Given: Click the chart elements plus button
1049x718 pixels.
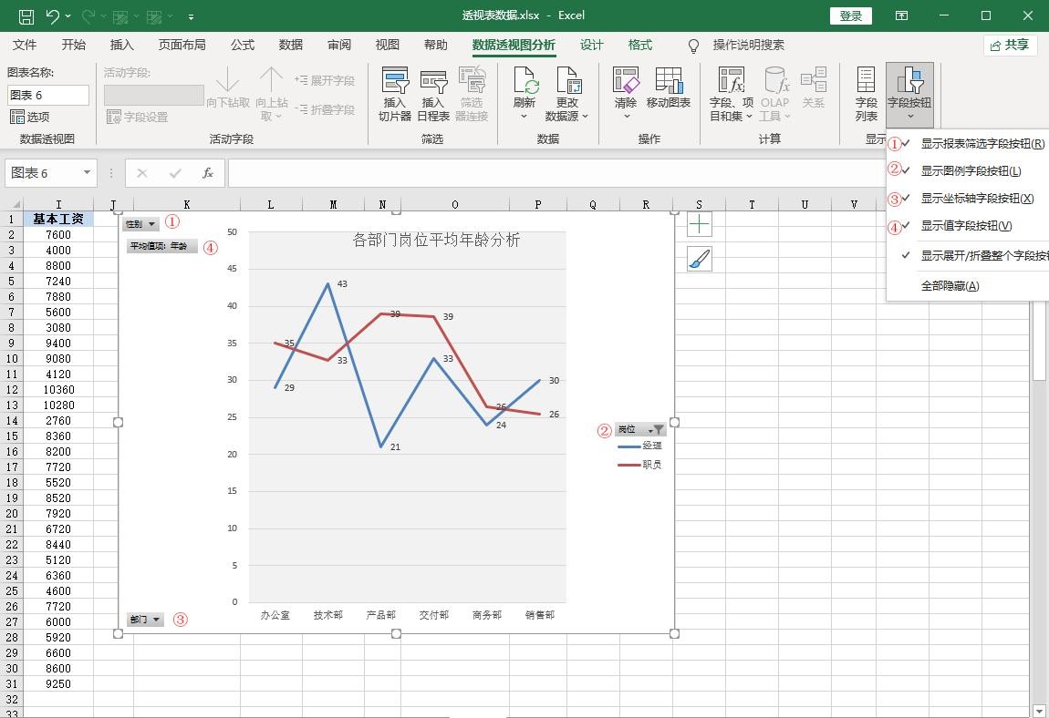Looking at the screenshot, I should click(700, 224).
